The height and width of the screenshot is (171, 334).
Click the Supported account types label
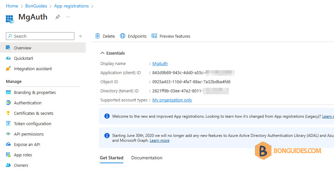[124, 100]
